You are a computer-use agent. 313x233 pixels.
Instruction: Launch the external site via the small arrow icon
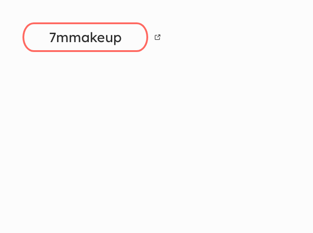158,37
